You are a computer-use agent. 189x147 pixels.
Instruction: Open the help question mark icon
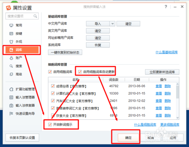(166, 7)
